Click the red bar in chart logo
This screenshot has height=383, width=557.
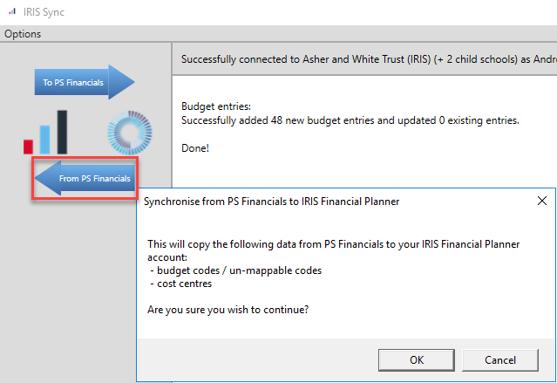tap(29, 146)
